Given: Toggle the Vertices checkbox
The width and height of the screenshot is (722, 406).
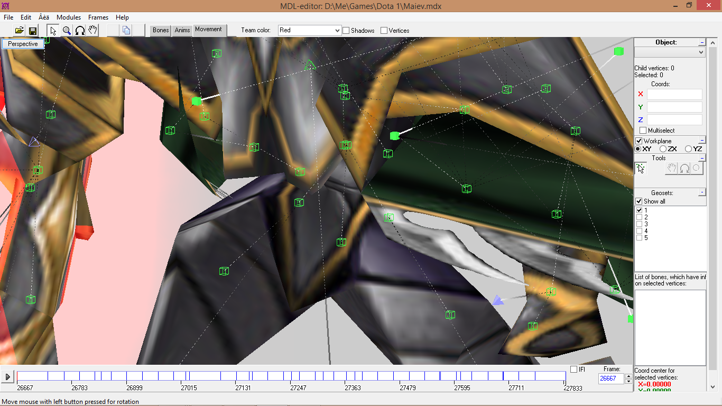Looking at the screenshot, I should point(384,31).
